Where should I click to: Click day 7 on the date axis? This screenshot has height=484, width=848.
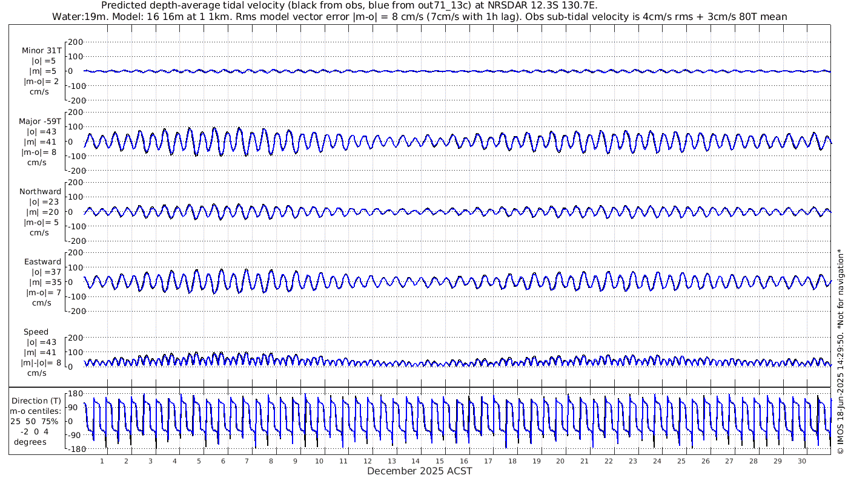(247, 461)
